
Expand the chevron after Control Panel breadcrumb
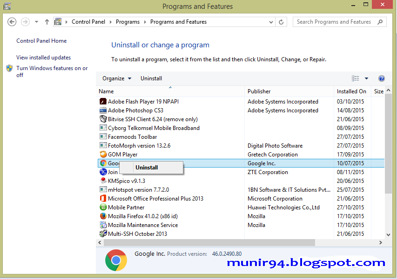(111, 22)
